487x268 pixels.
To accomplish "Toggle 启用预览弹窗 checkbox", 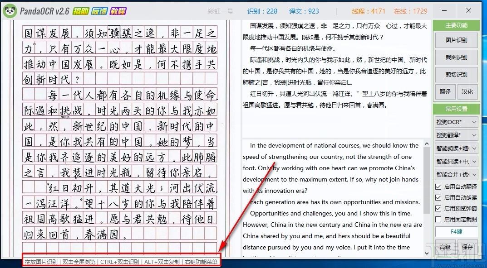I will tap(438, 209).
